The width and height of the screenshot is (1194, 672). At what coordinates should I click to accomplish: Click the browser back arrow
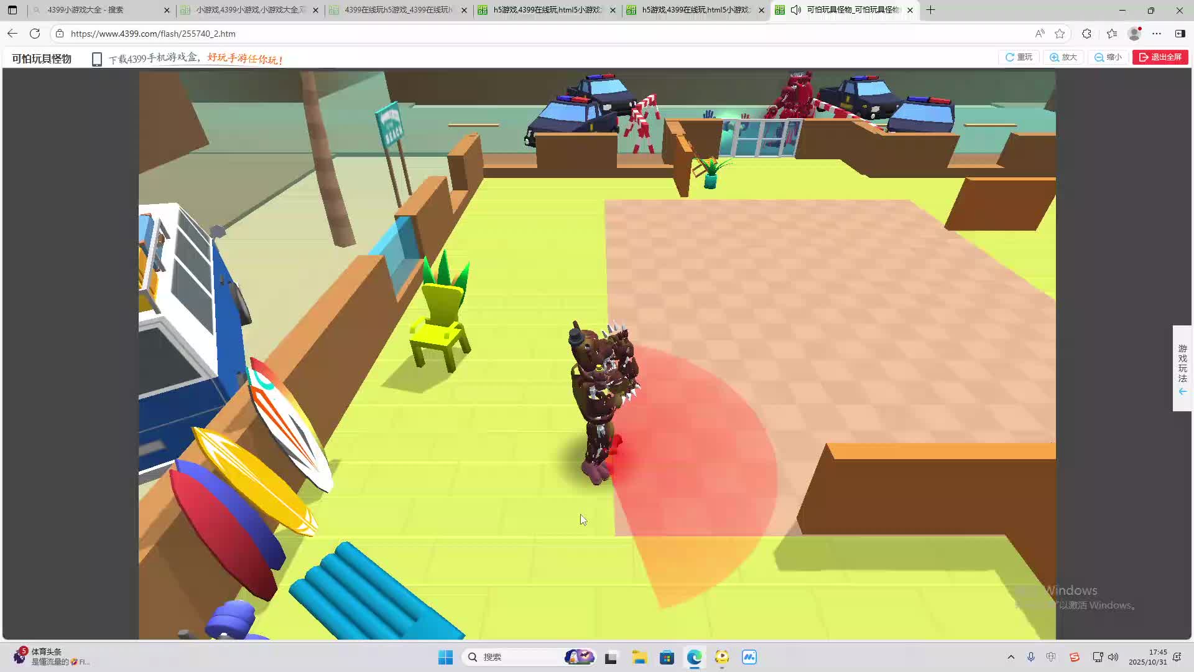12,34
